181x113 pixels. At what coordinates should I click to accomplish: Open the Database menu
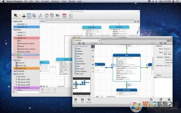coord(55,1)
